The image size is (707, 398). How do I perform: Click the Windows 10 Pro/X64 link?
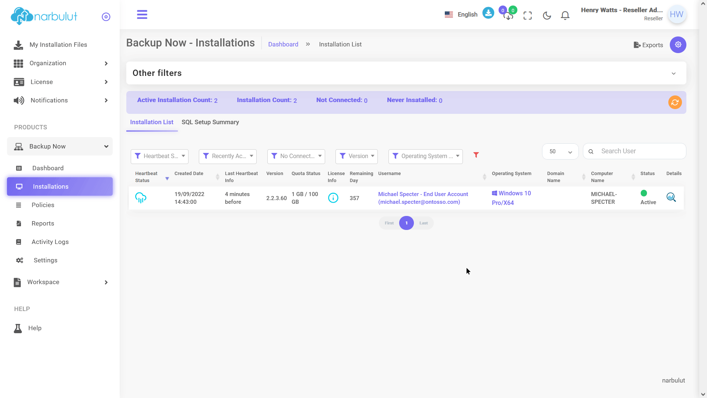pyautogui.click(x=511, y=198)
